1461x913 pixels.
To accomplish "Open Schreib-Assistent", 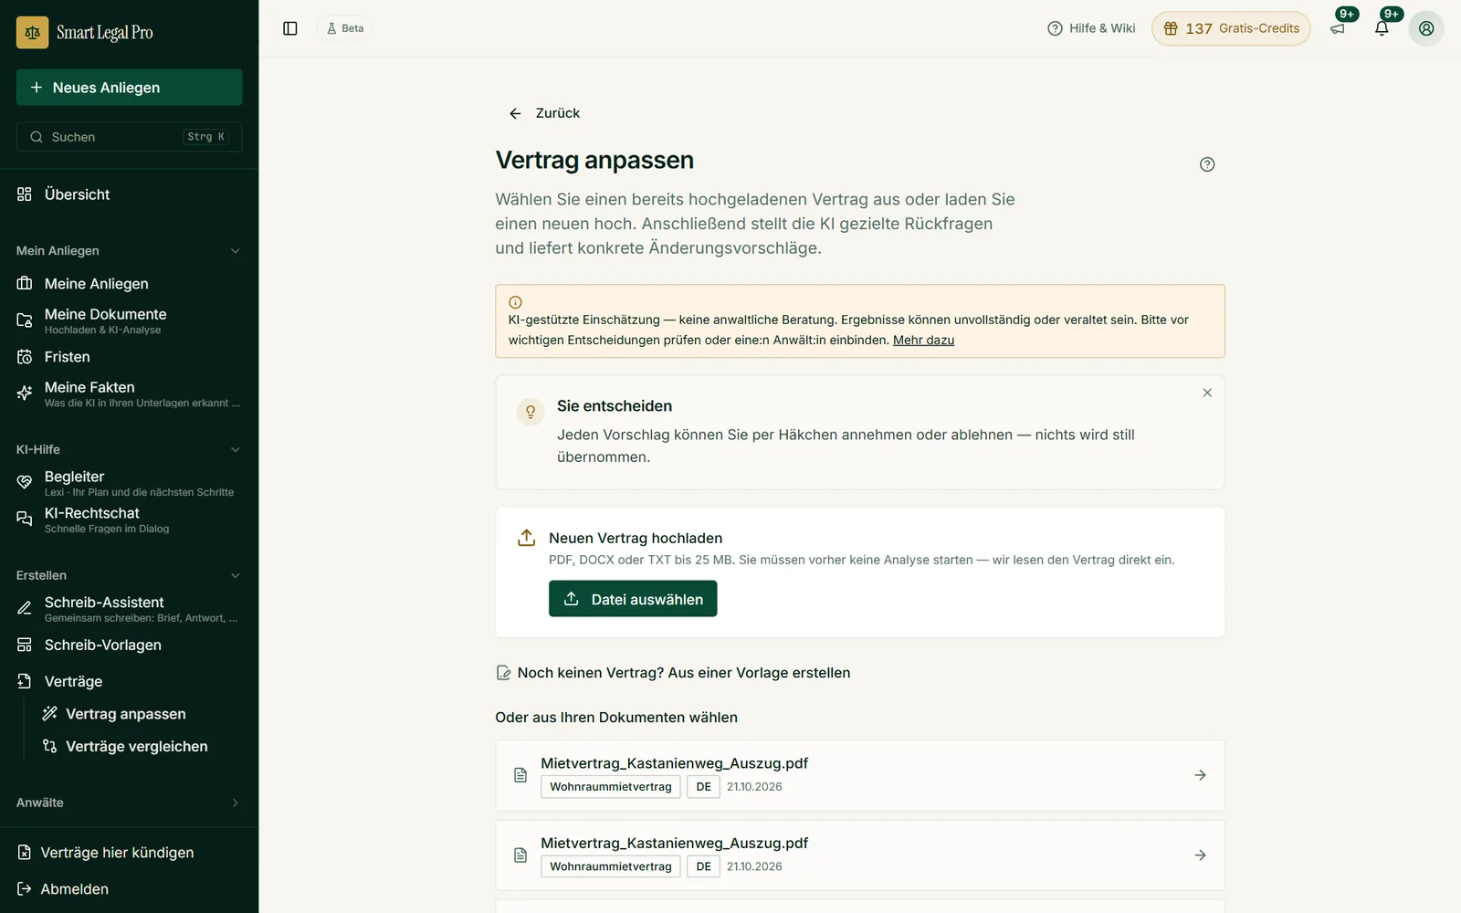I will point(129,609).
